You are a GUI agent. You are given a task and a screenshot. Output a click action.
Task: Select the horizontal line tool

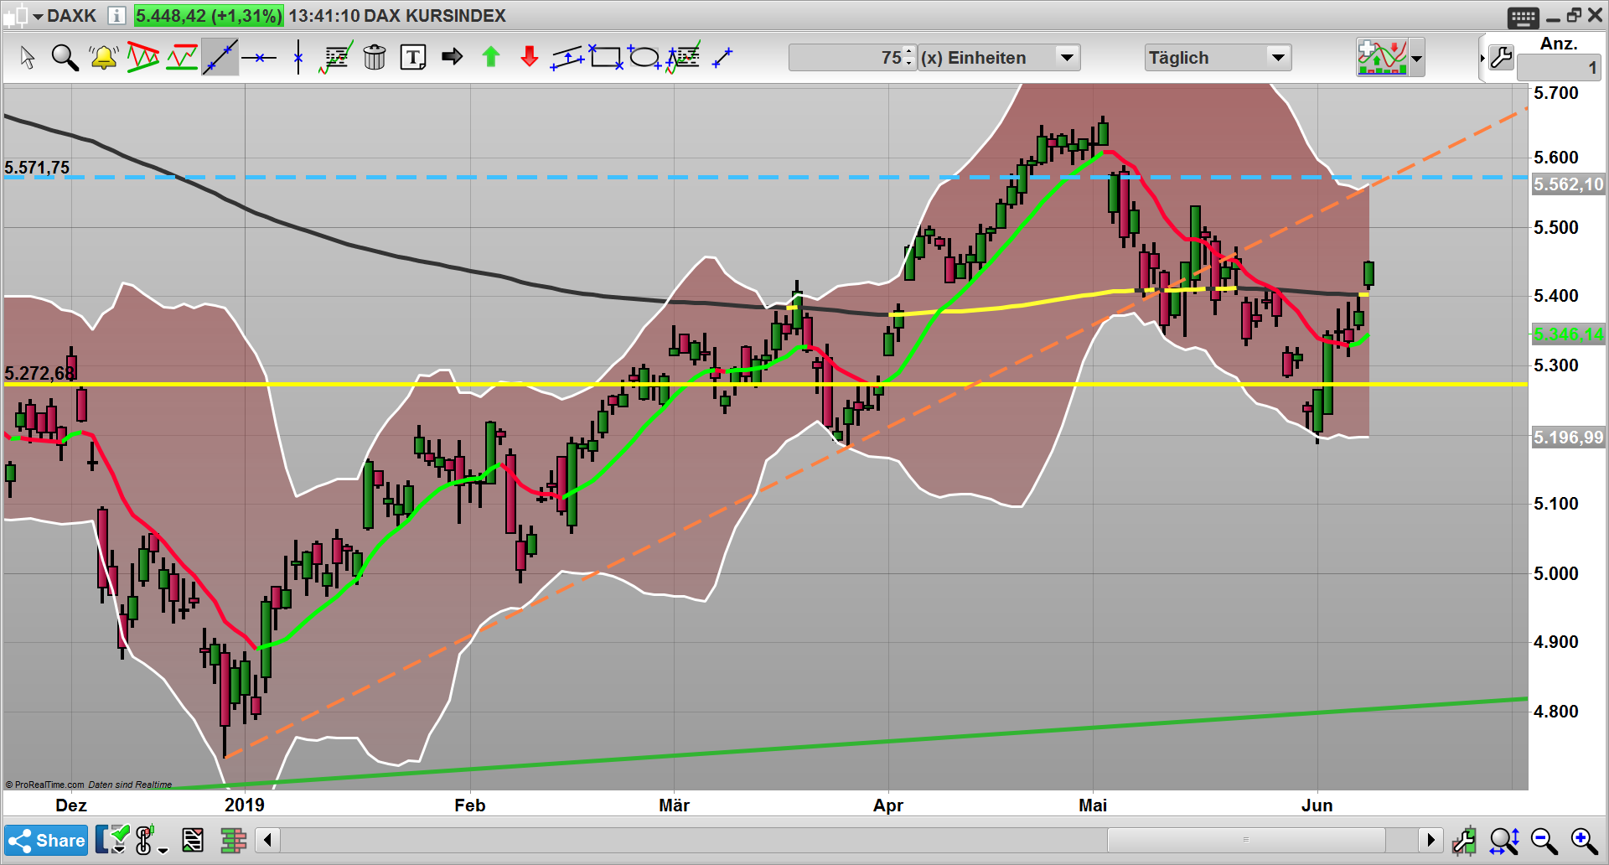pos(259,58)
